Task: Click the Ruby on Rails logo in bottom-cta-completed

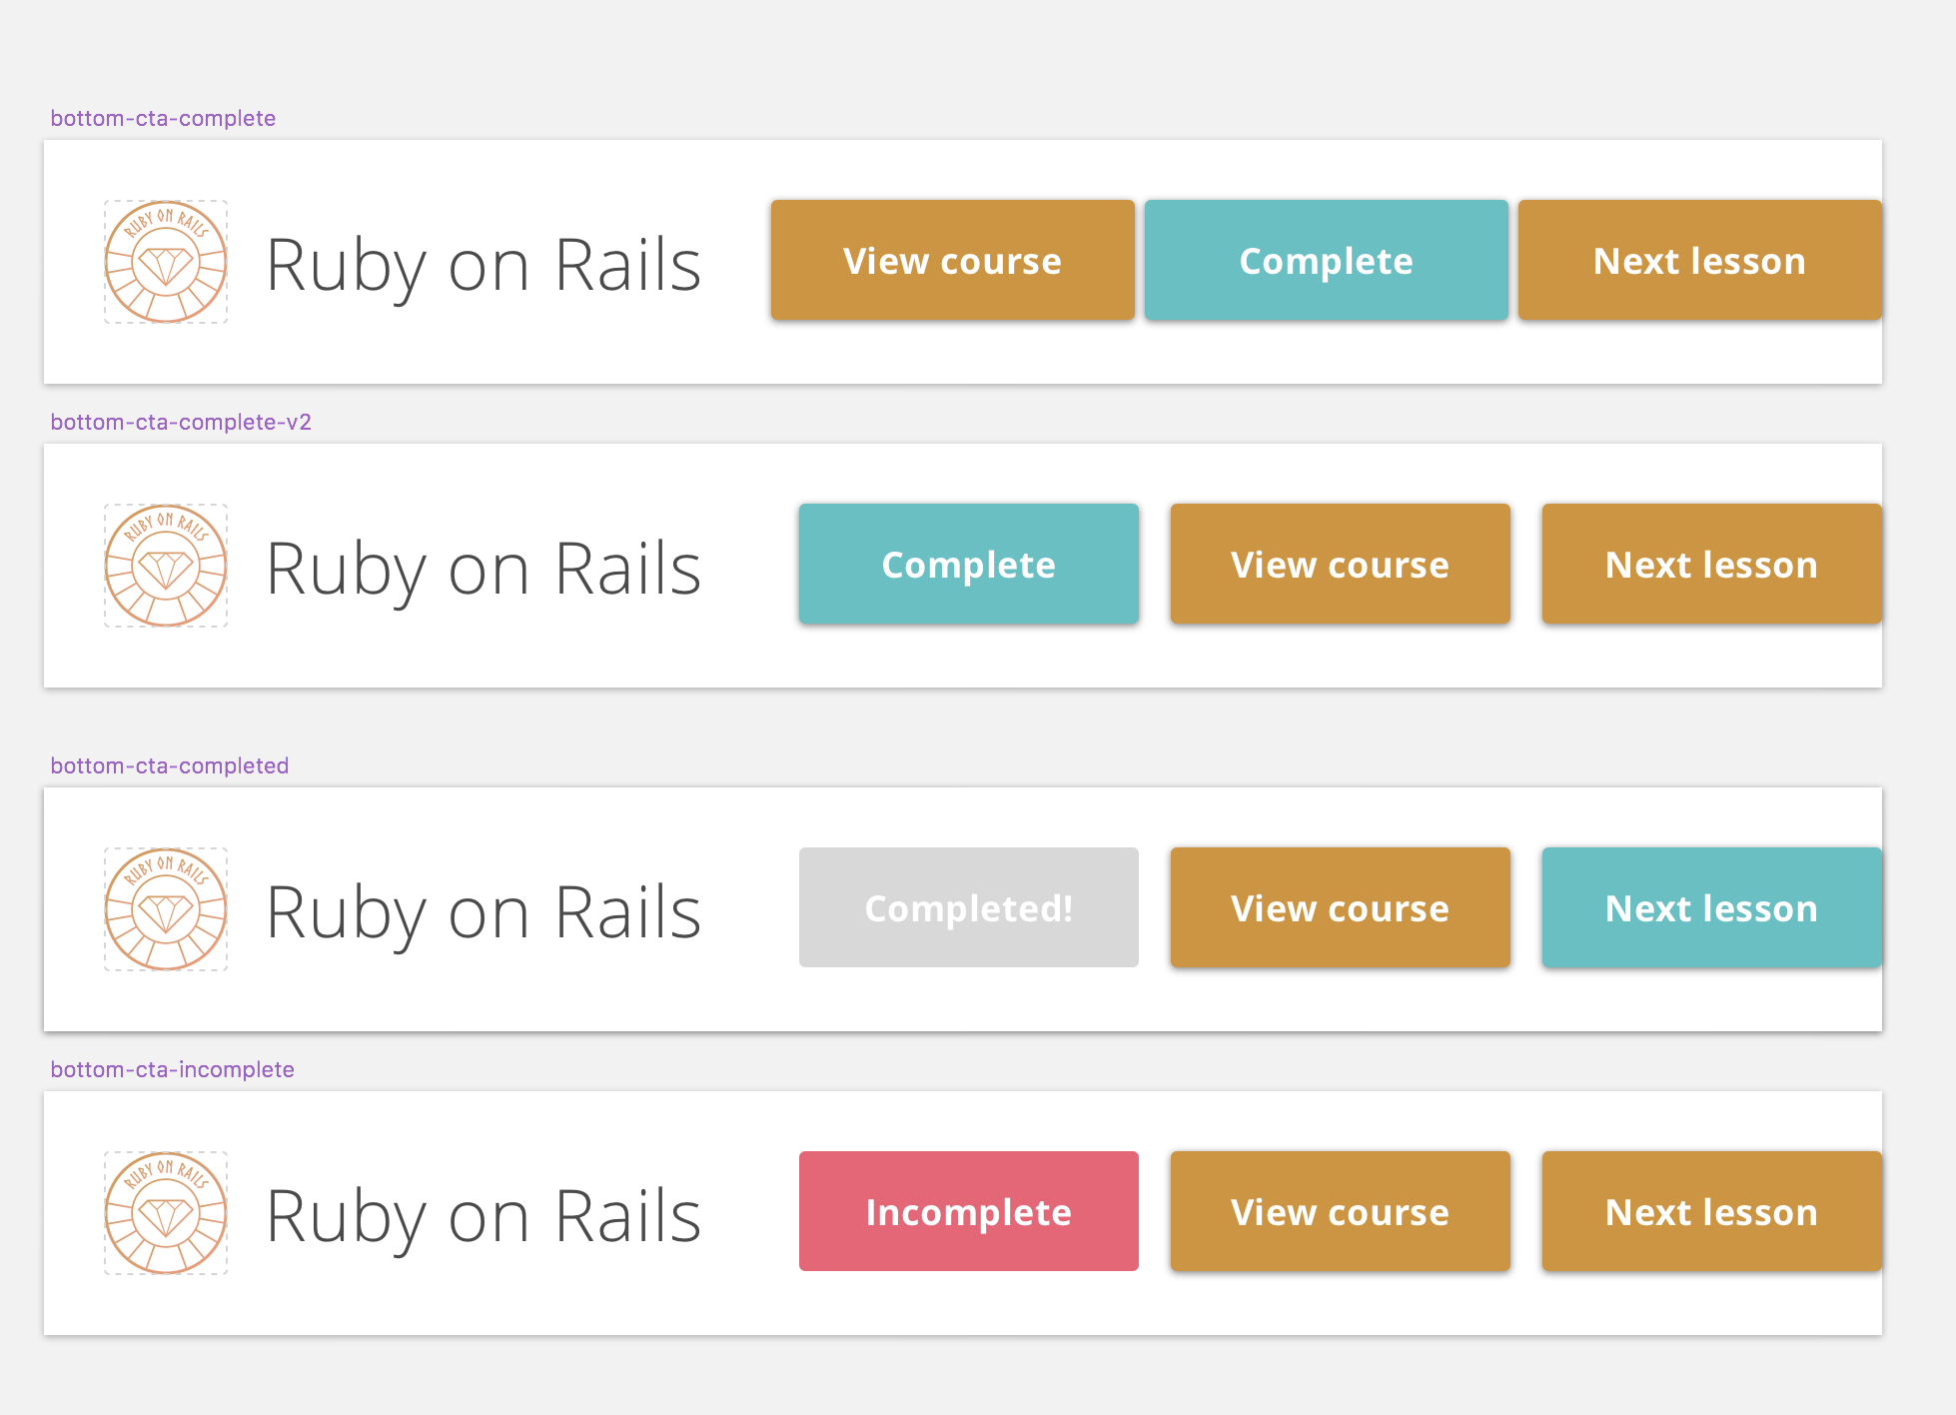Action: tap(166, 909)
